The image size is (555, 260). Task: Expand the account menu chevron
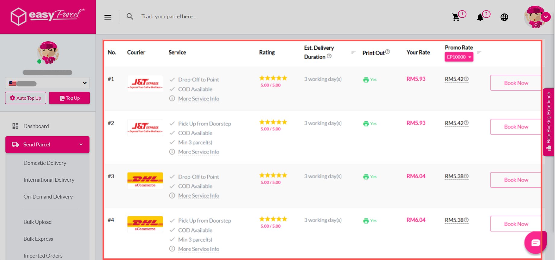[546, 17]
